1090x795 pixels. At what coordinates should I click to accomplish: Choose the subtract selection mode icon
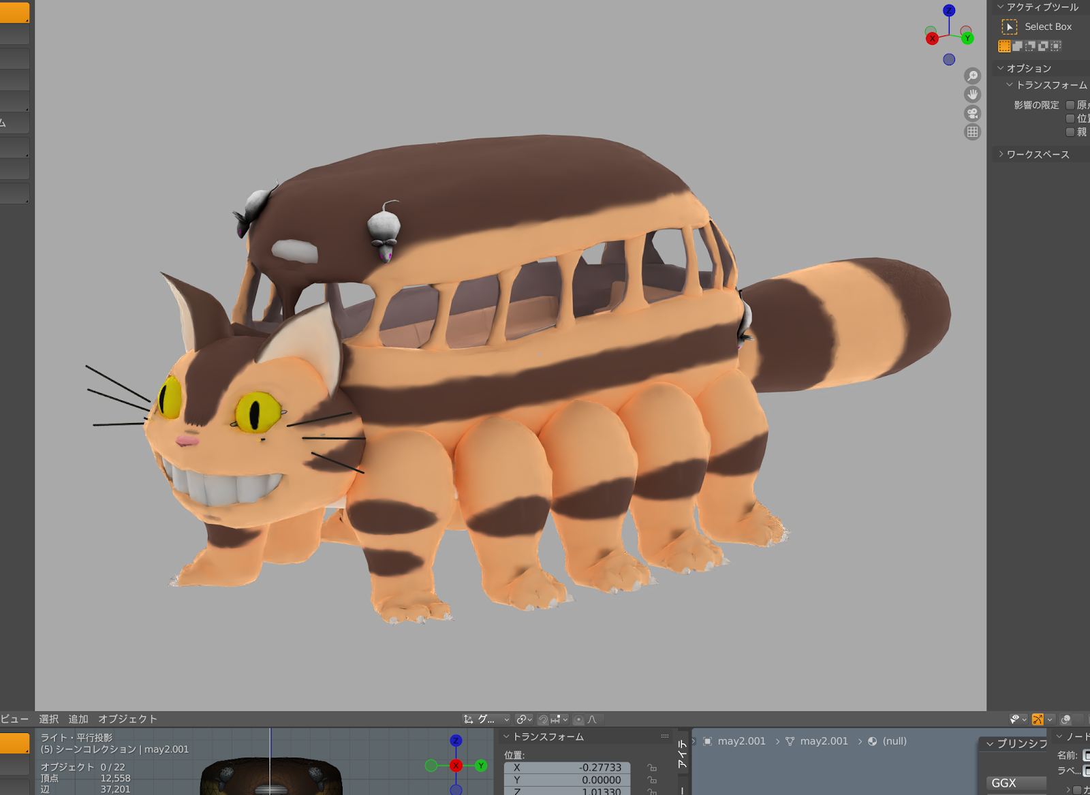tap(1030, 46)
